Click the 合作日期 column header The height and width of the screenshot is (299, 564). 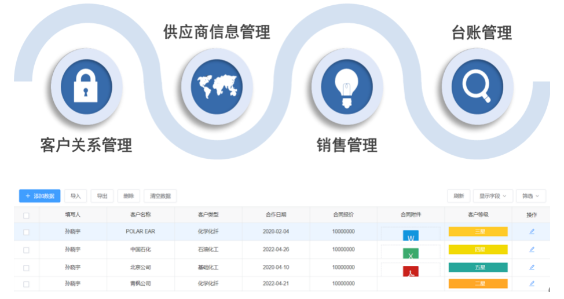(x=276, y=215)
